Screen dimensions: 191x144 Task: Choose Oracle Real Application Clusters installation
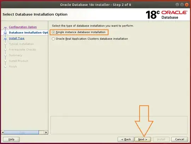[53, 39]
